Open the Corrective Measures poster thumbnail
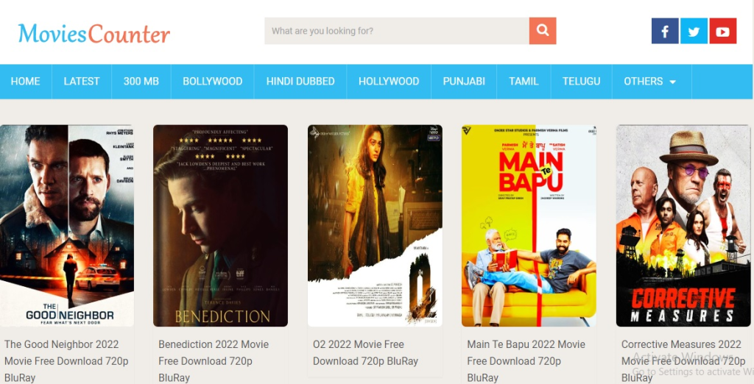The height and width of the screenshot is (384, 754). click(x=683, y=226)
